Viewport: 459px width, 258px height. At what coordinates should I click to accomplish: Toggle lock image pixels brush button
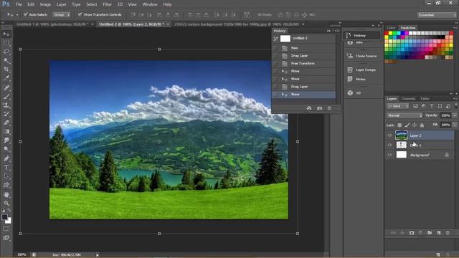coord(407,125)
